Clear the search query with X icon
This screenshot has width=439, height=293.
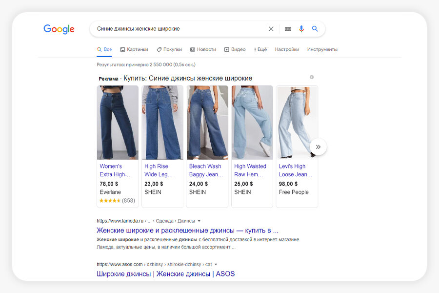click(271, 29)
